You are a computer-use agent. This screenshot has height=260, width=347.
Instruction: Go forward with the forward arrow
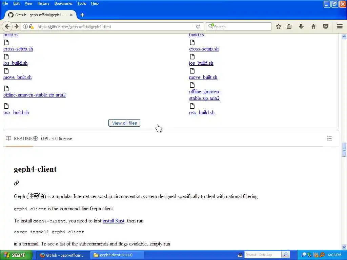tap(16, 26)
